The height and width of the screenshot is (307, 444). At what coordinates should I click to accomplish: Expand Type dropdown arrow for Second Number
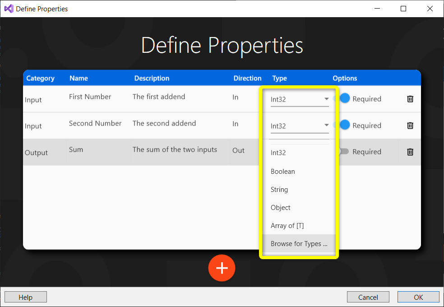point(326,126)
